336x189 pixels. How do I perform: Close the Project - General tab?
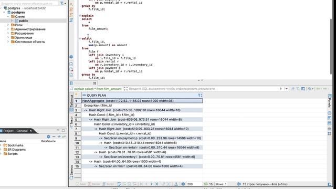point(31,131)
